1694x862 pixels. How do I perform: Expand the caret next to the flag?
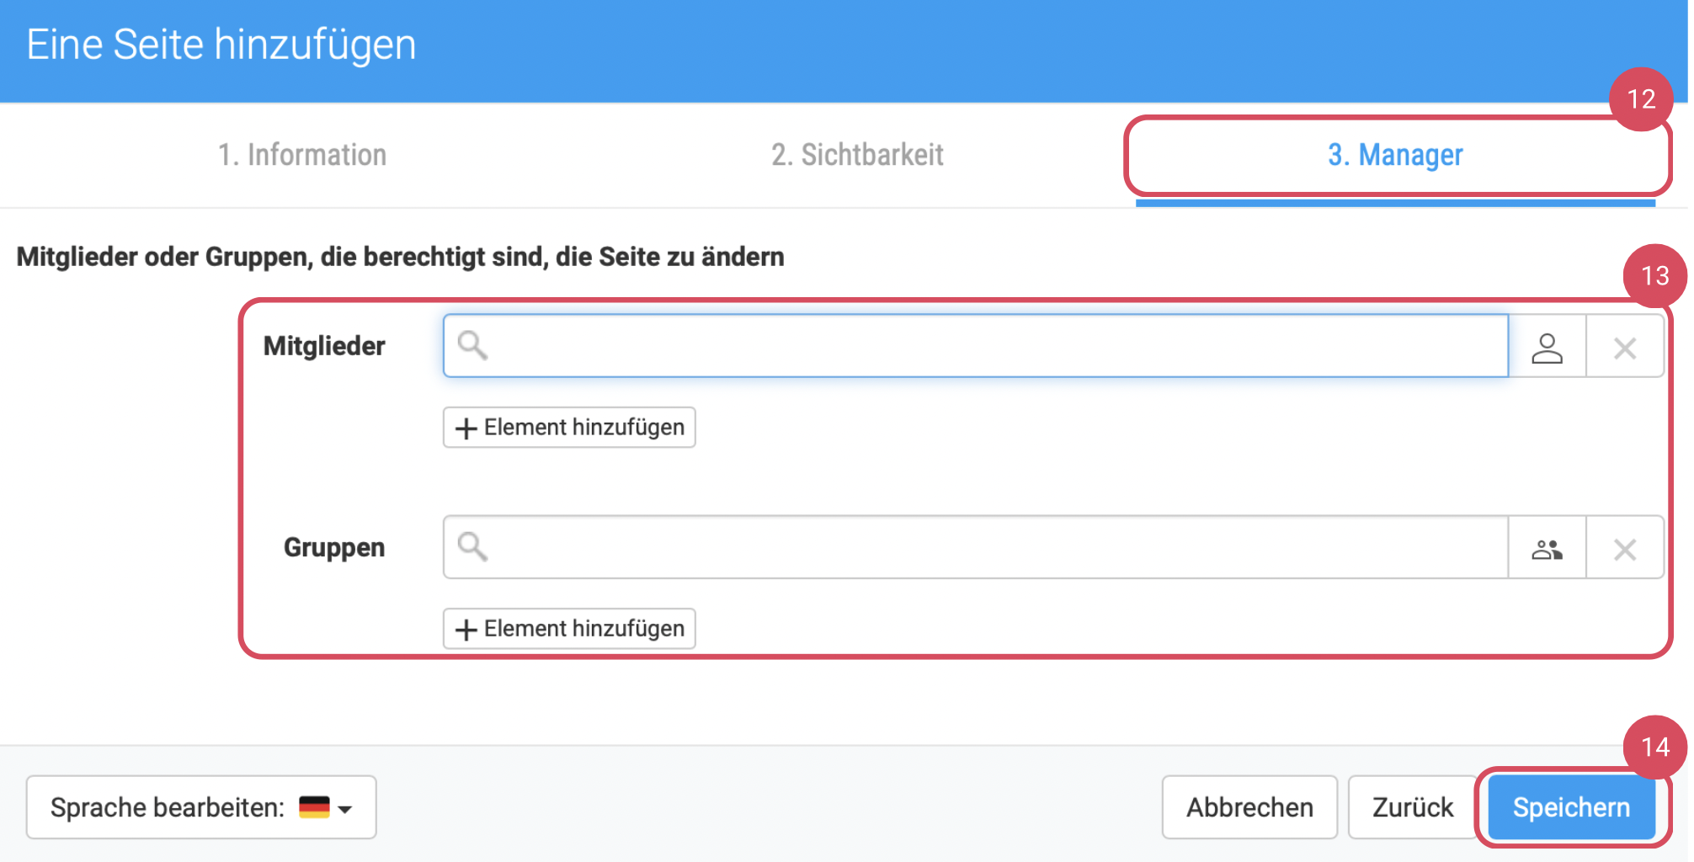click(345, 809)
